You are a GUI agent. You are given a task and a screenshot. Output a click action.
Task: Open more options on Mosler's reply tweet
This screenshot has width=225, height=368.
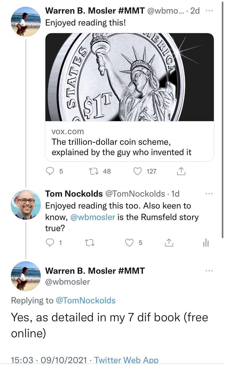click(x=209, y=271)
